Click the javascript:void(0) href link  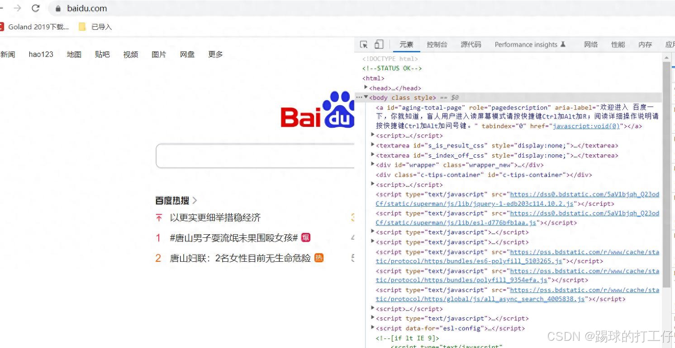(586, 126)
